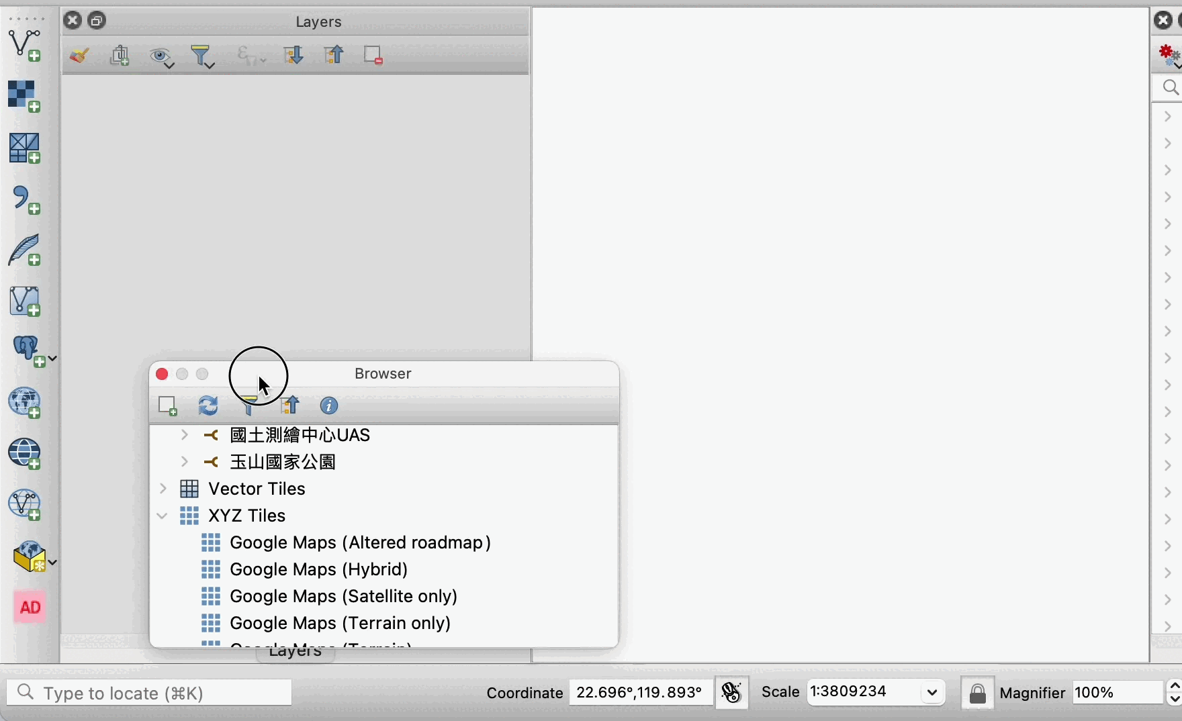This screenshot has height=721, width=1182.
Task: Open the Scale dropdown list
Action: (x=932, y=693)
